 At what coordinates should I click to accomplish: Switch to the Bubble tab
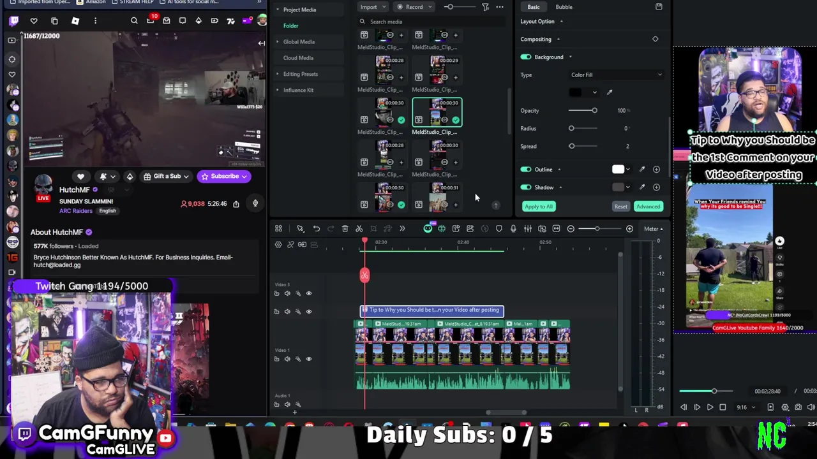pyautogui.click(x=564, y=7)
